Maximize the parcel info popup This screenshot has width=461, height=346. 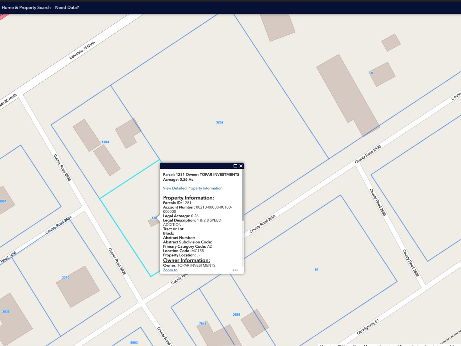[235, 166]
